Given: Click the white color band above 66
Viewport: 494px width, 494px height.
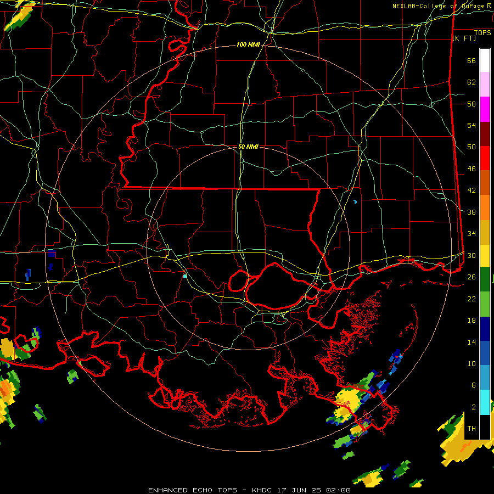Looking at the screenshot, I should [485, 60].
